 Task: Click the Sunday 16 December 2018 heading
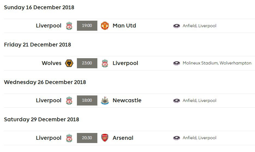pos(39,7)
